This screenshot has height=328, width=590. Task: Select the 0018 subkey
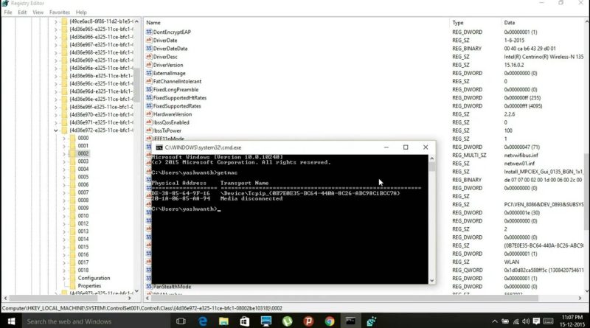click(x=83, y=270)
